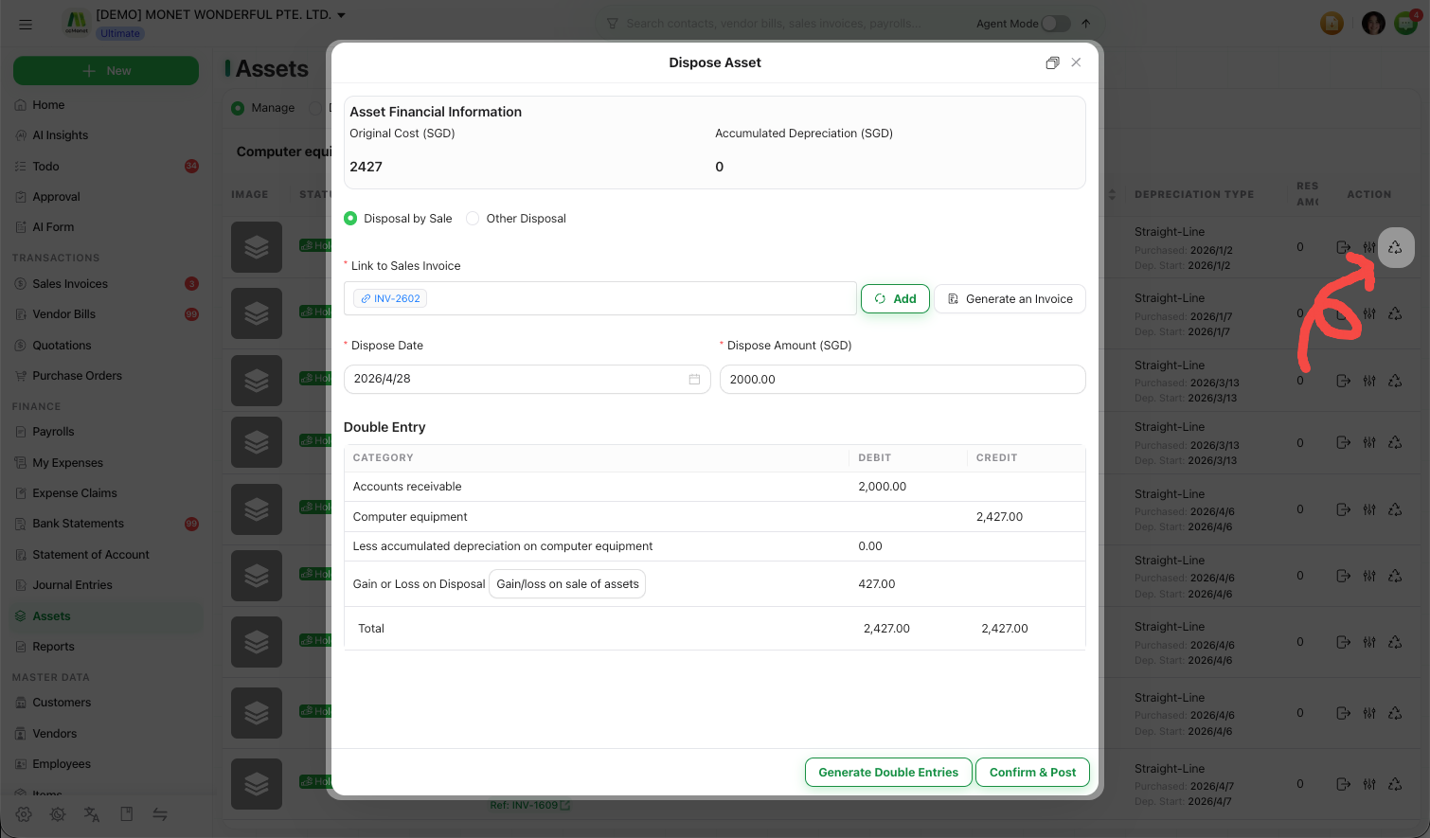The height and width of the screenshot is (838, 1430).
Task: Click Confirm & Post button
Action: tap(1032, 773)
